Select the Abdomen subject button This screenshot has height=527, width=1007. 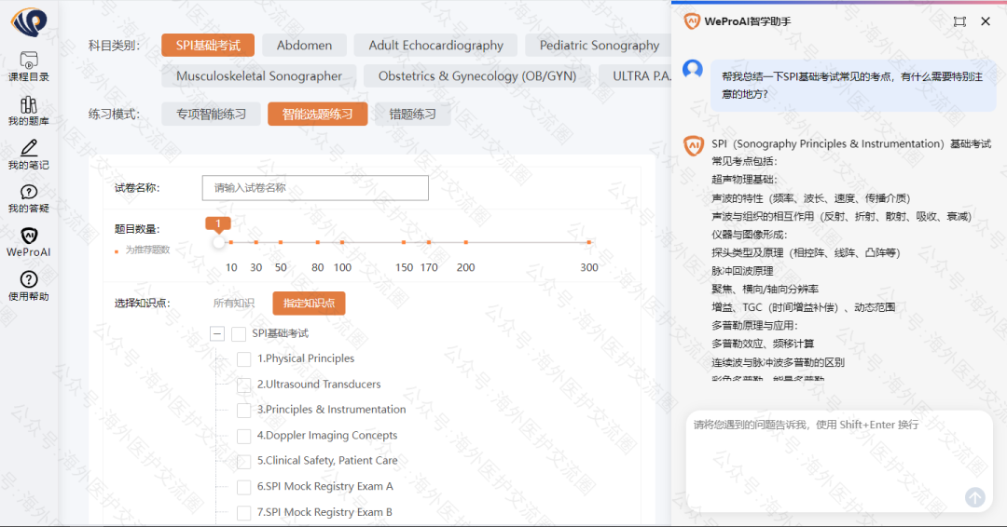point(304,45)
